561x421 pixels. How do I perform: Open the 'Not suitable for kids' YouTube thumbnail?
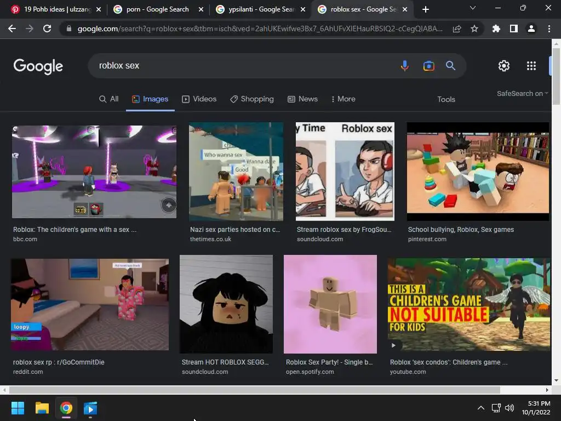[469, 304]
